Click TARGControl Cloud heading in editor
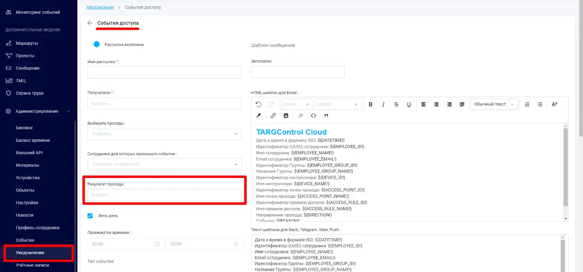The width and height of the screenshot is (583, 272). pyautogui.click(x=291, y=132)
